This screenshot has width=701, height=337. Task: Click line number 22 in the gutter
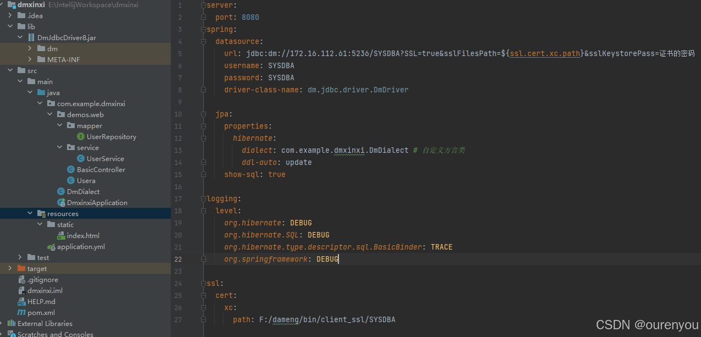click(178, 259)
